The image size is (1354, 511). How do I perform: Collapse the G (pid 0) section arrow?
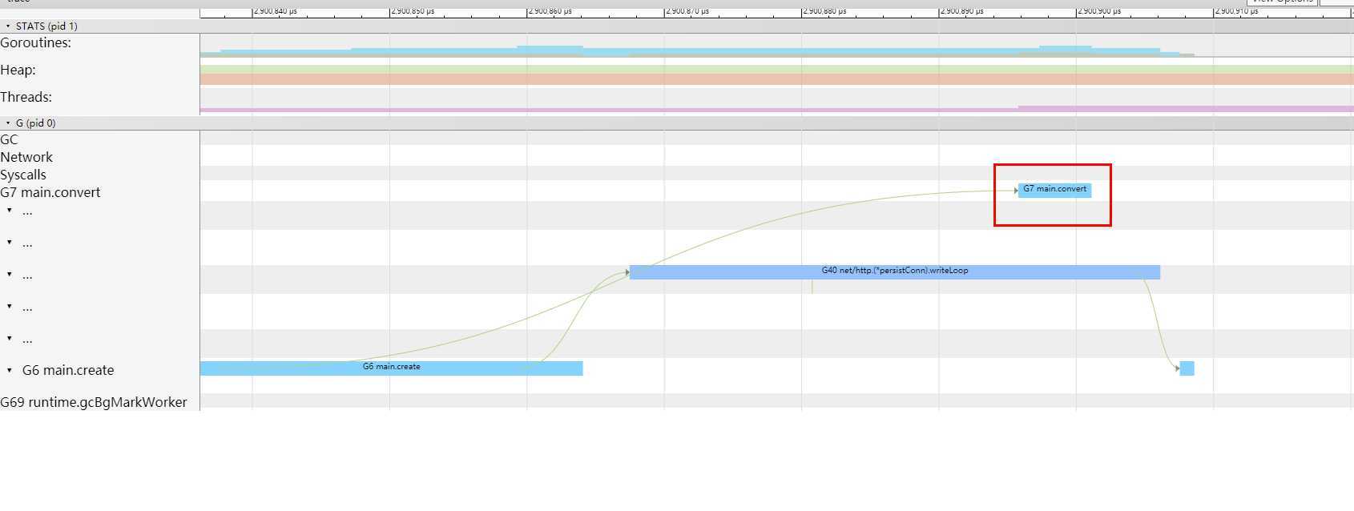pos(8,123)
